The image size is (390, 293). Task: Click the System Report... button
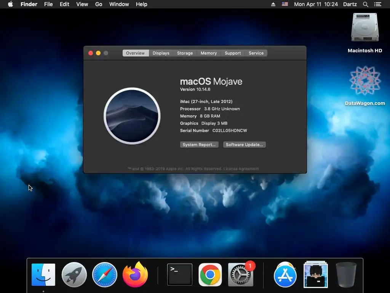click(x=199, y=145)
